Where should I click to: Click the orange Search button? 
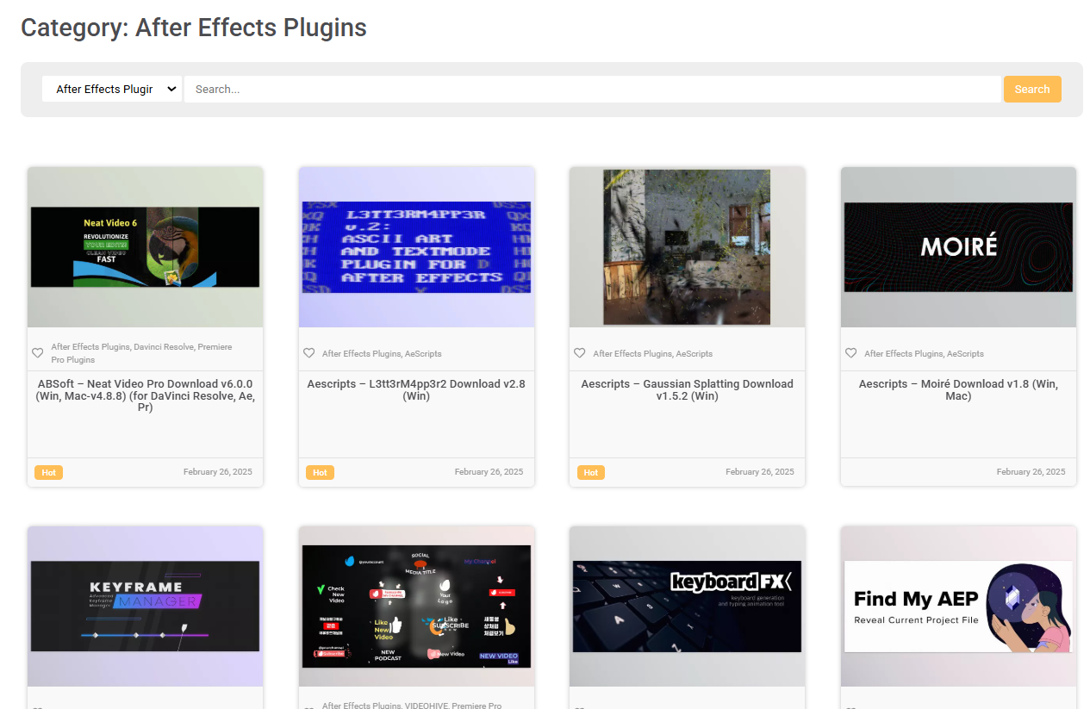tap(1032, 89)
